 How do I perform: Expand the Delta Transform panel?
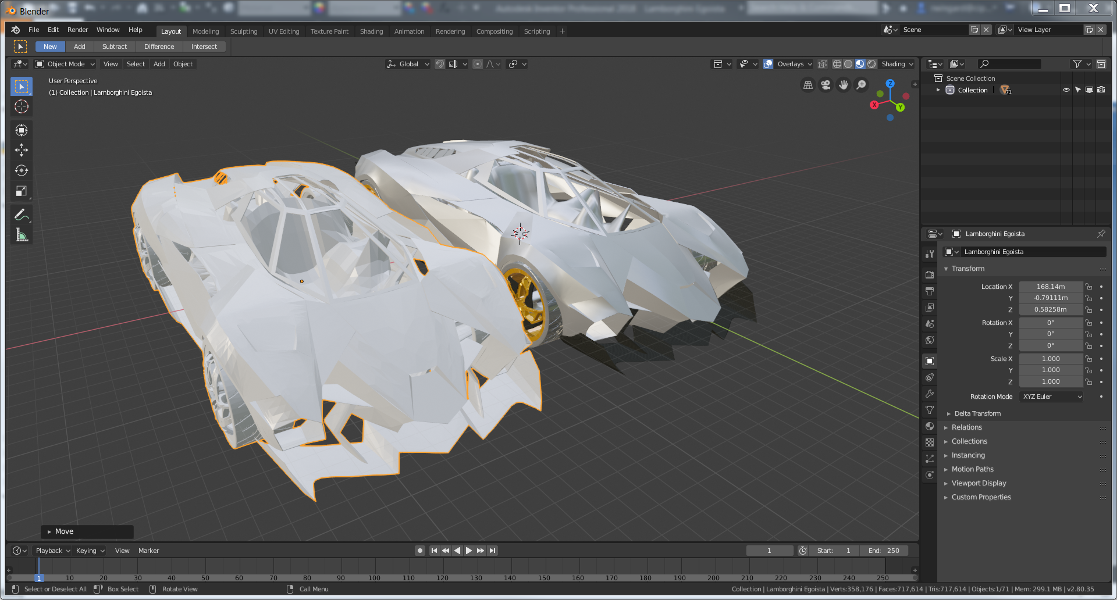coord(977,413)
